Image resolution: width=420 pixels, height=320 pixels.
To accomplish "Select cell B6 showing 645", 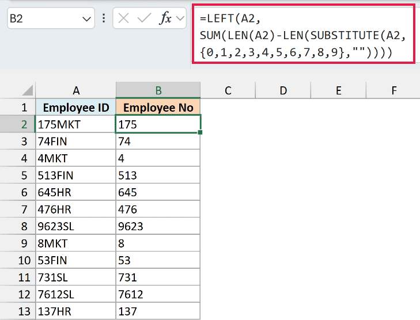I will click(158, 192).
